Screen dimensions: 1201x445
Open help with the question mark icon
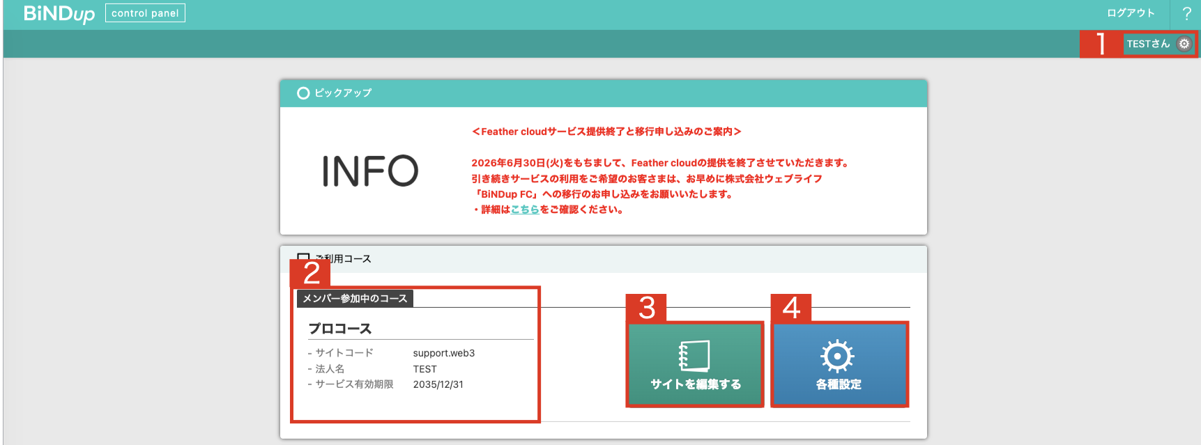(x=1186, y=14)
